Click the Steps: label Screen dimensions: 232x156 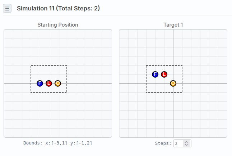pos(163,143)
